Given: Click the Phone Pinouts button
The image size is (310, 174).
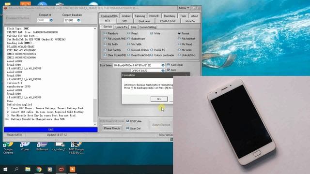Looking at the screenshot, I should point(112,128).
